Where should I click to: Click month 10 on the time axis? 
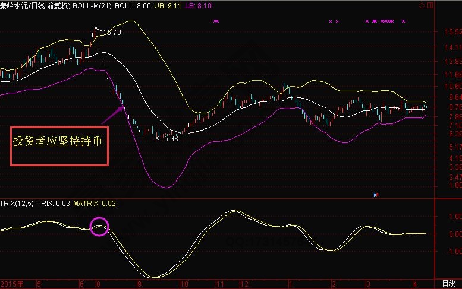click(184, 284)
